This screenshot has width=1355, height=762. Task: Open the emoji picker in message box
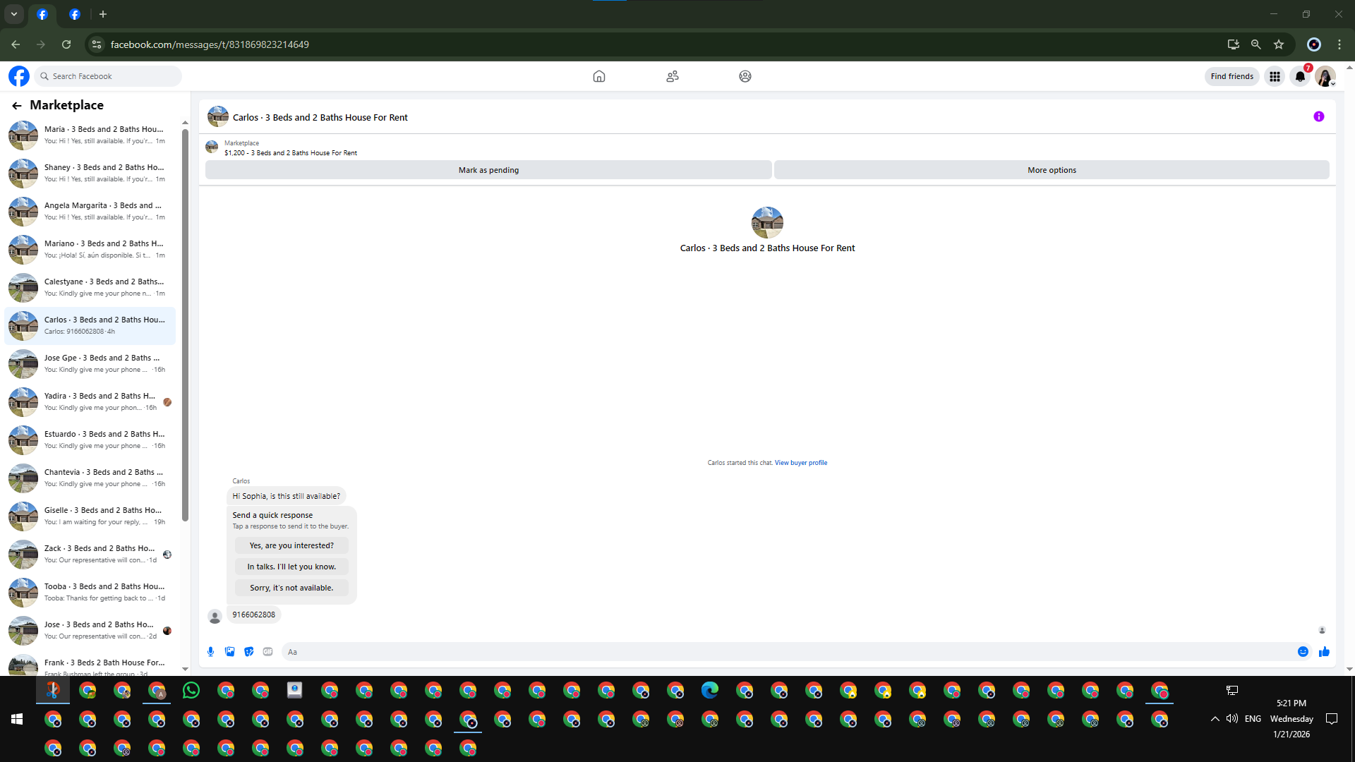coord(1303,652)
